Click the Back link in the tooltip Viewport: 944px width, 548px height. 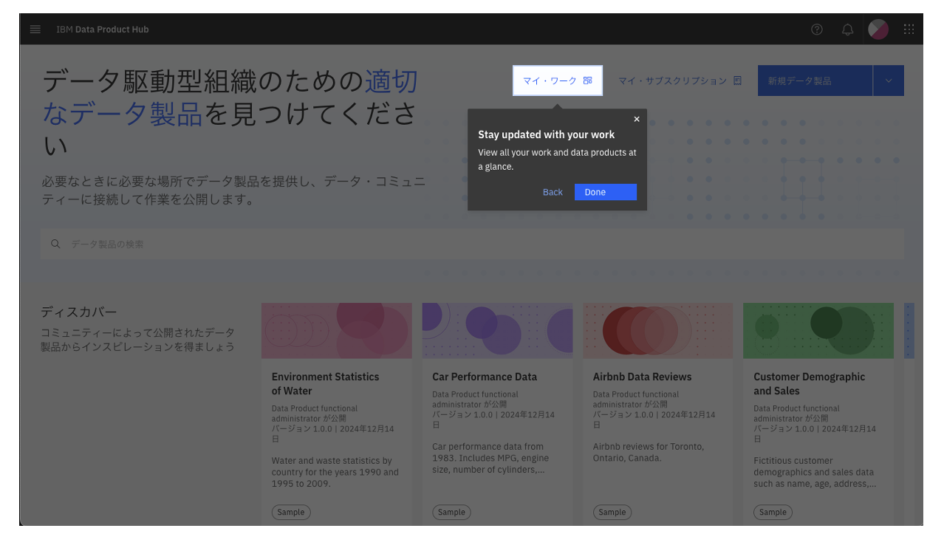[552, 192]
